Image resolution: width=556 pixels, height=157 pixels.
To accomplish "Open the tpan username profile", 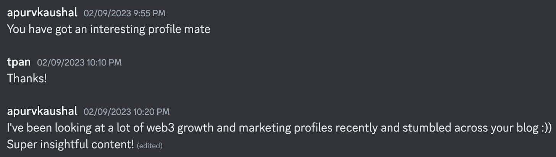I will pos(19,62).
